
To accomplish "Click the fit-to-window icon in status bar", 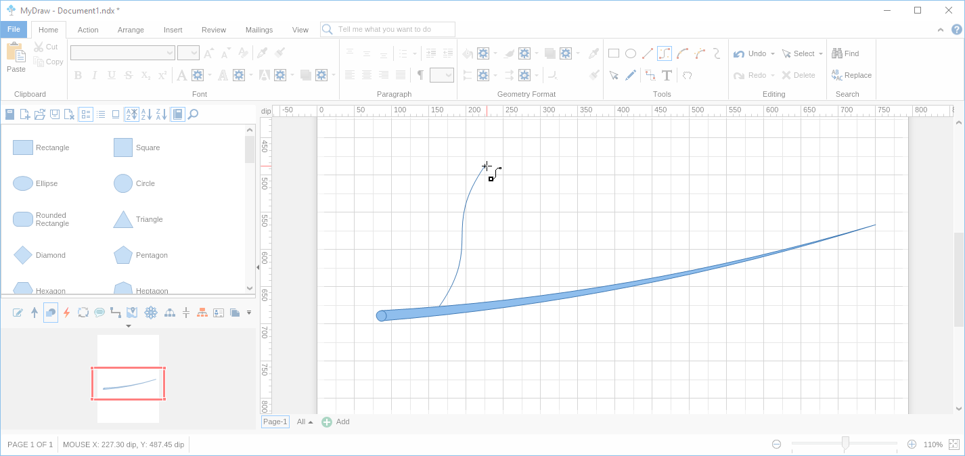I will click(x=953, y=444).
